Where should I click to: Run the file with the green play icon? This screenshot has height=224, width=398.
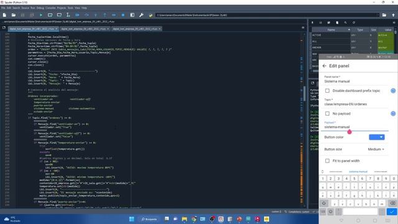click(41, 15)
